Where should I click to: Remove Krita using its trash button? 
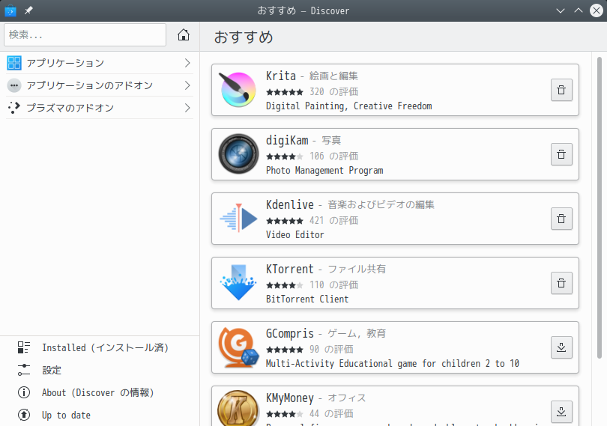tap(561, 90)
